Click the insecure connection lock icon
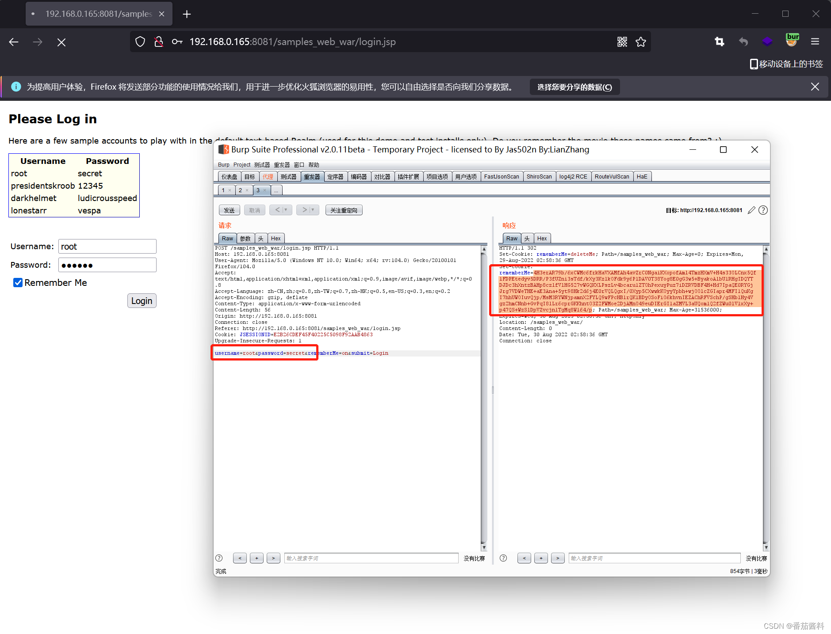831x634 pixels. pyautogui.click(x=158, y=42)
